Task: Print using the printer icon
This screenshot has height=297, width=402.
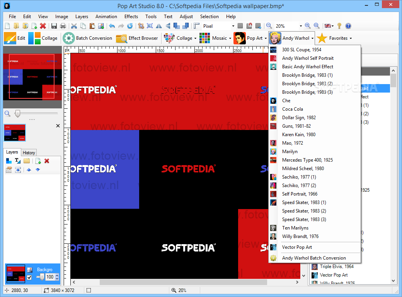Action: [63, 26]
